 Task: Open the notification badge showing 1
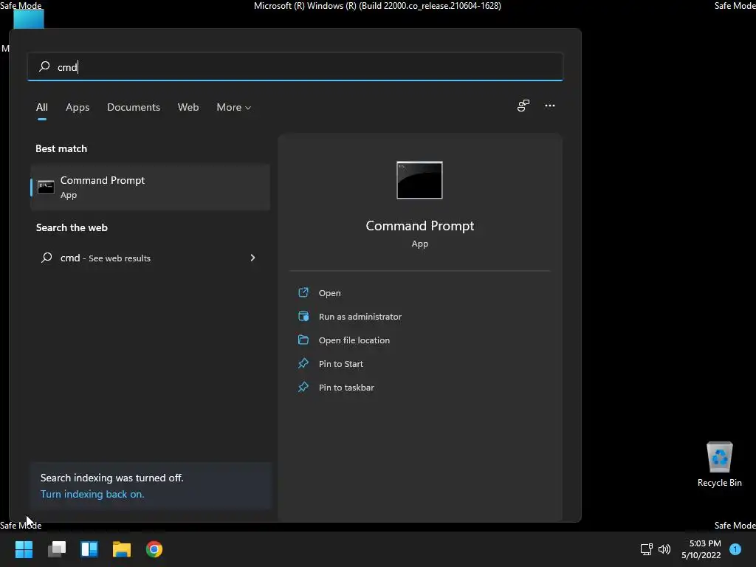point(735,549)
